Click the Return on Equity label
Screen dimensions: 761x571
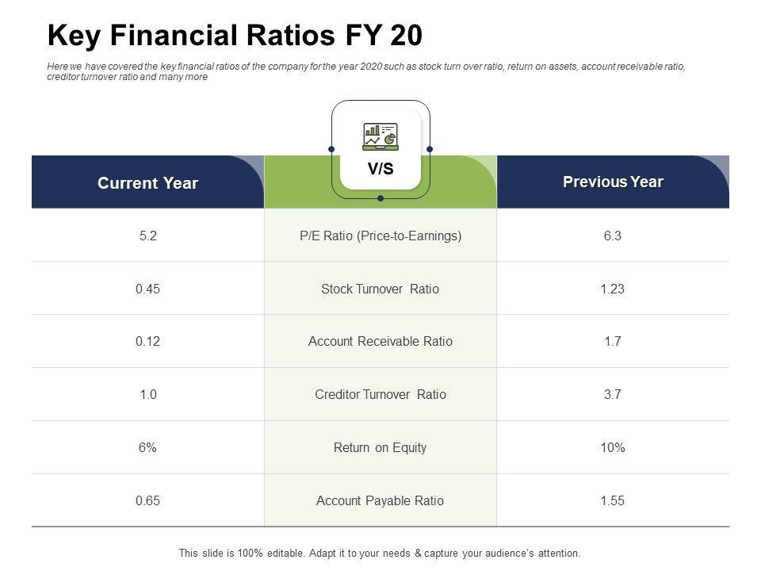(x=380, y=448)
